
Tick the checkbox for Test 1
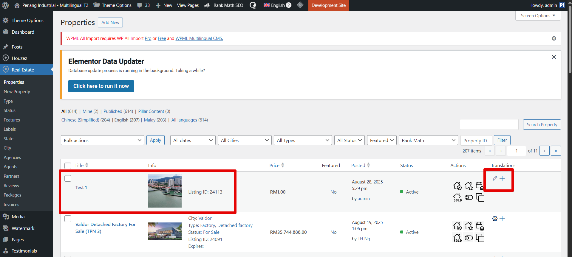coord(68,178)
